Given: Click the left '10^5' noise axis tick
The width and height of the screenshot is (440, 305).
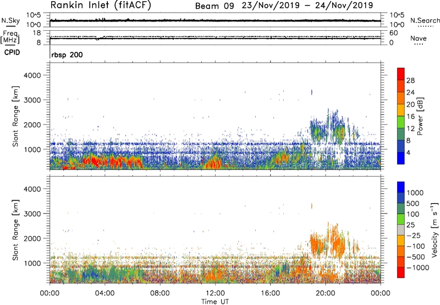Looking at the screenshot, I should pyautogui.click(x=34, y=15).
